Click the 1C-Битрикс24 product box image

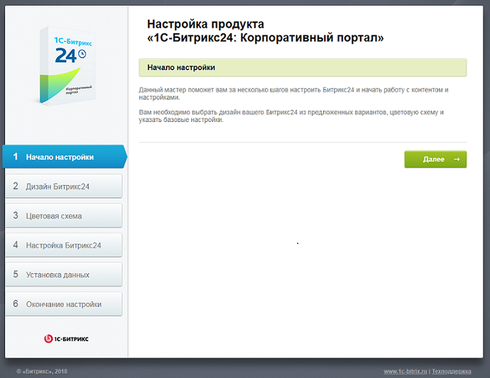[65, 66]
